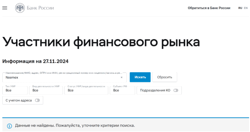Clear the search field with the x icon

121,77
